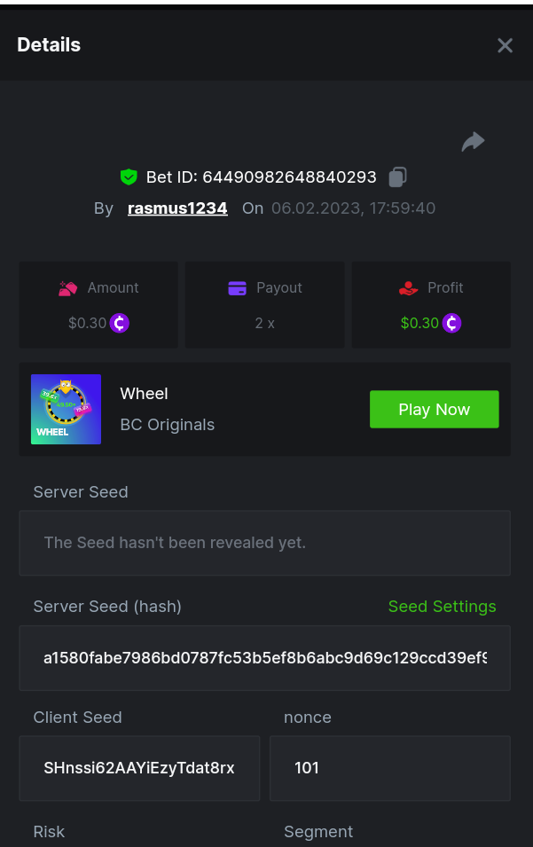Click the purple coin beside Amount value
This screenshot has width=533, height=847.
(x=120, y=323)
